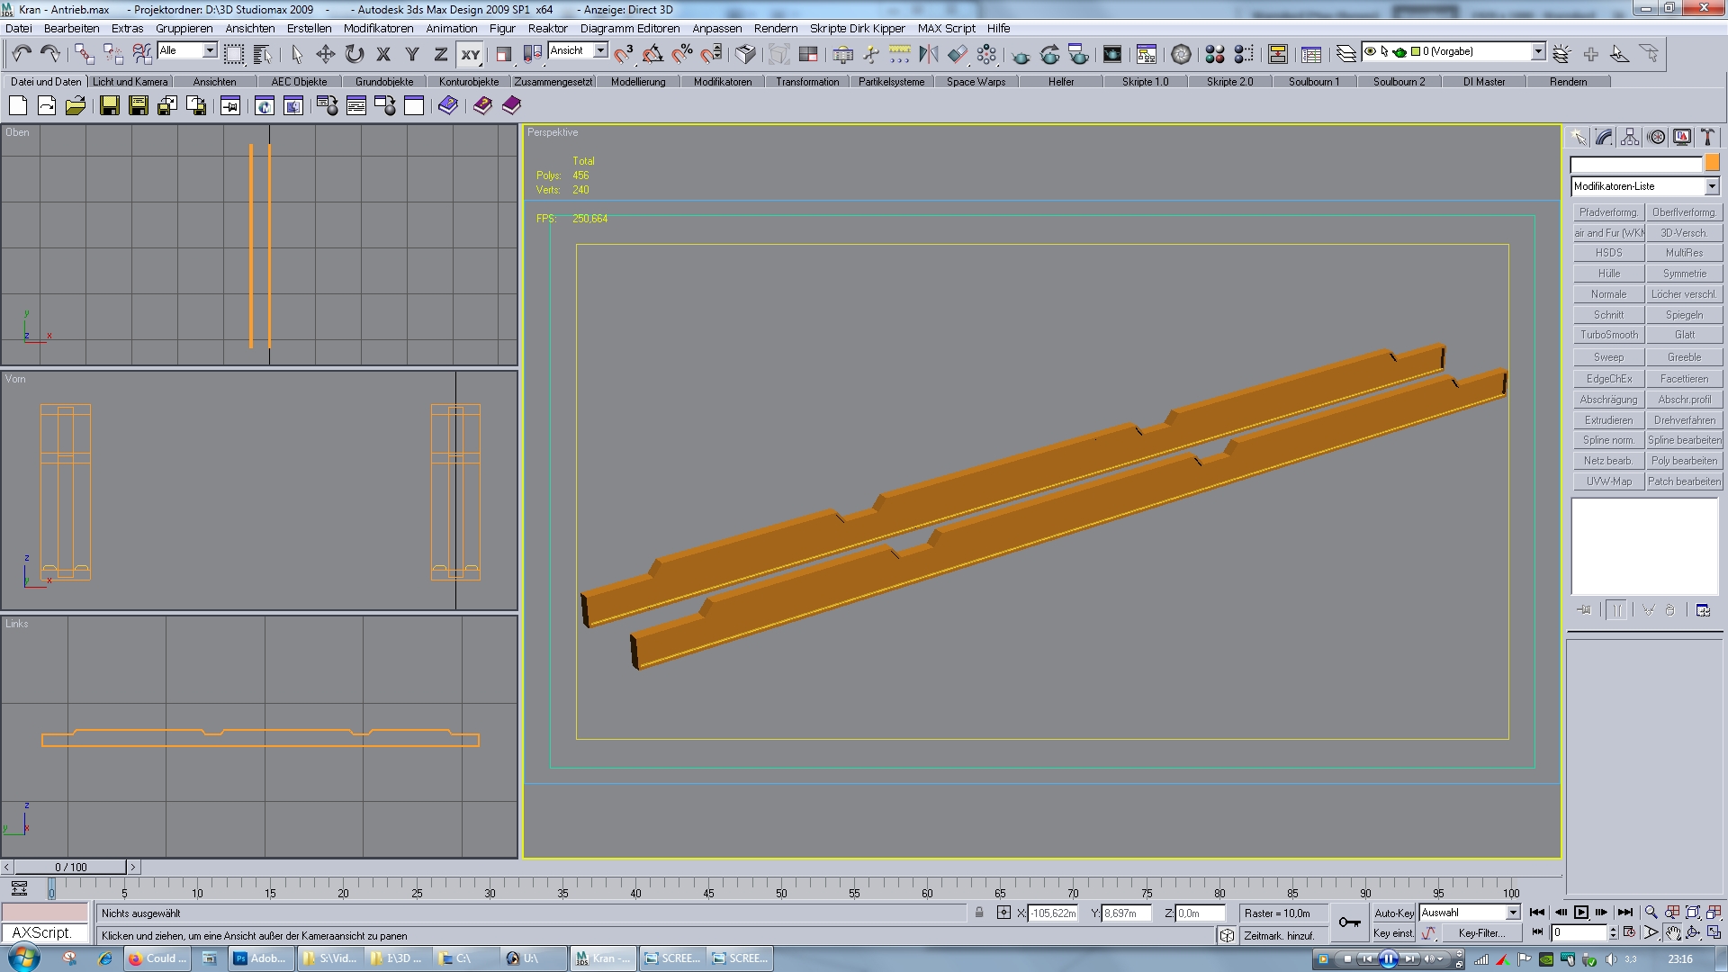The height and width of the screenshot is (972, 1728).
Task: Switch to the Modellierung toolbar tab
Action: [x=638, y=82]
